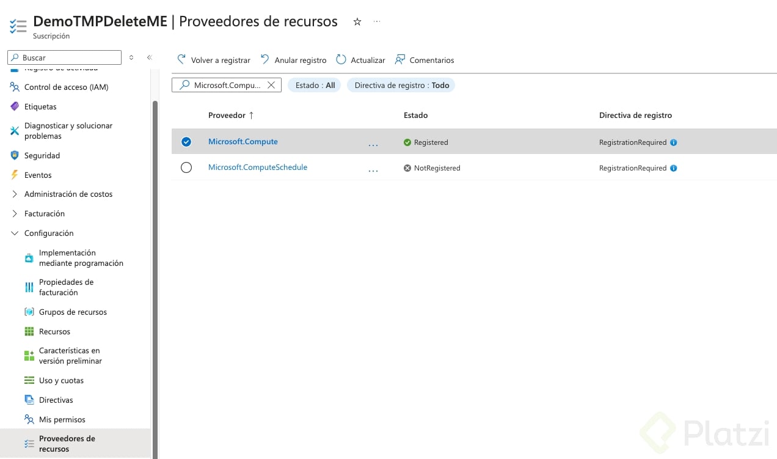Click the Características en versión preliminar icon
777x459 pixels.
[29, 356]
